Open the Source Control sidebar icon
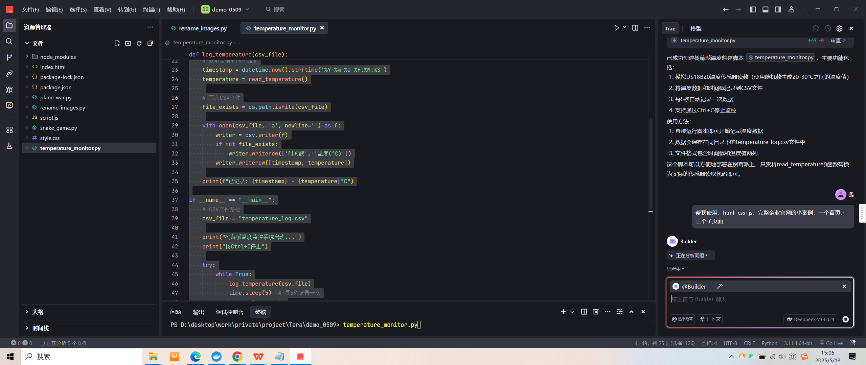The image size is (866, 365). (x=9, y=57)
